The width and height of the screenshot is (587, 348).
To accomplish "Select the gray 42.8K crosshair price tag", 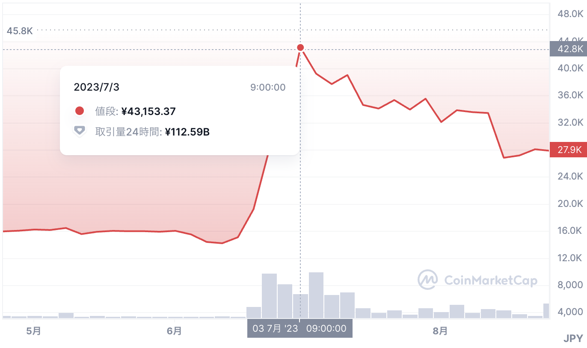I will [568, 49].
